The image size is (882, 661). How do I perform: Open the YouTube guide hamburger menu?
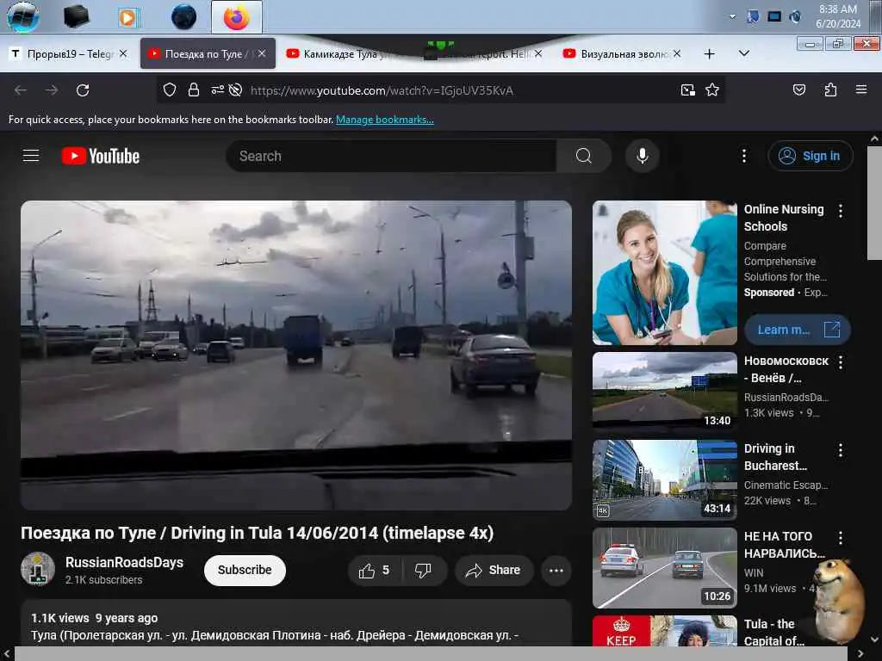31,156
